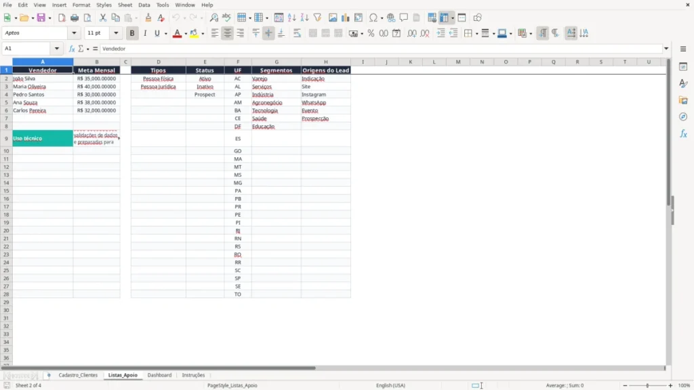
Task: Open the background color dropdown arrow
Action: [x=203, y=34]
